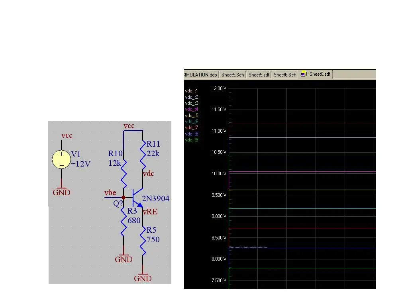Click the +12V value text
This screenshot has height=306, width=408.
click(x=80, y=164)
